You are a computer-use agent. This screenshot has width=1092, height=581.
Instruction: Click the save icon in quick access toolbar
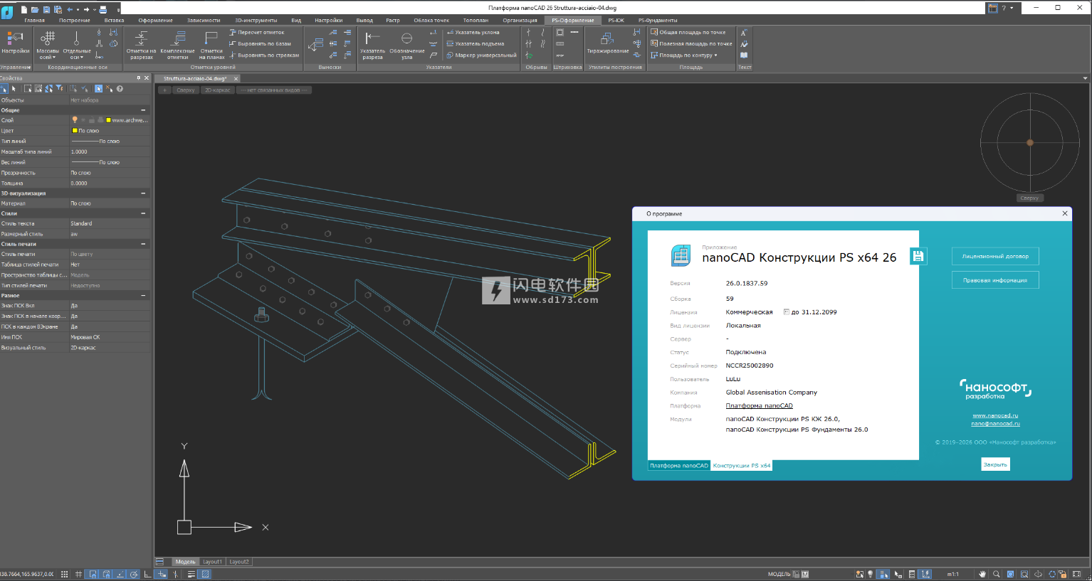[x=47, y=9]
